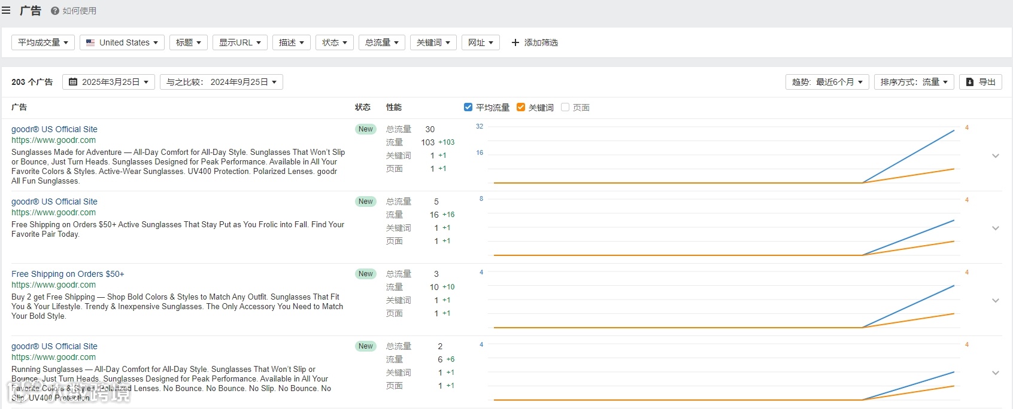Screen dimensions: 1013x409
Task: Open the 趋势: 最近6个月 dropdown
Action: 827,82
